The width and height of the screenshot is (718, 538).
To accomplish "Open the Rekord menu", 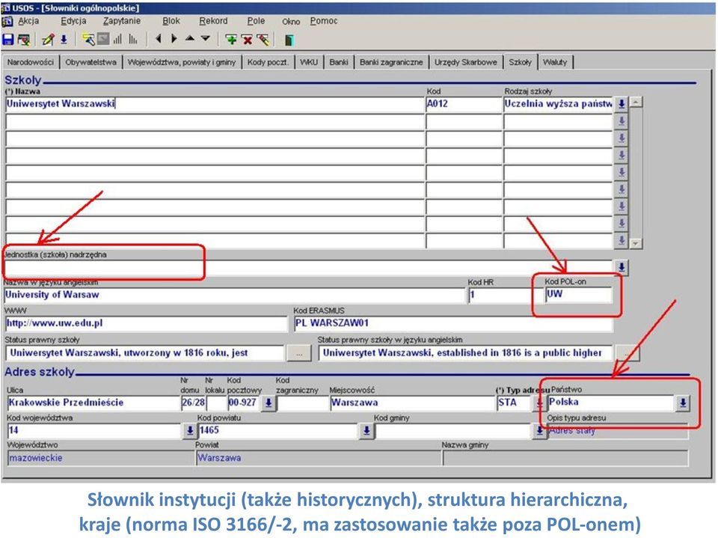I will [213, 21].
